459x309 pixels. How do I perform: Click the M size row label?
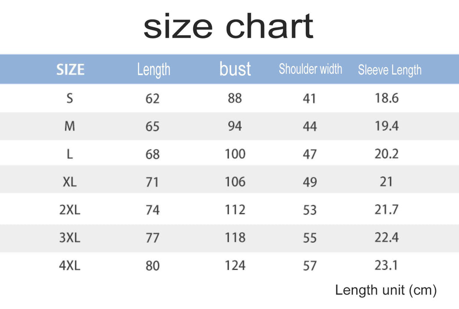tap(69, 126)
